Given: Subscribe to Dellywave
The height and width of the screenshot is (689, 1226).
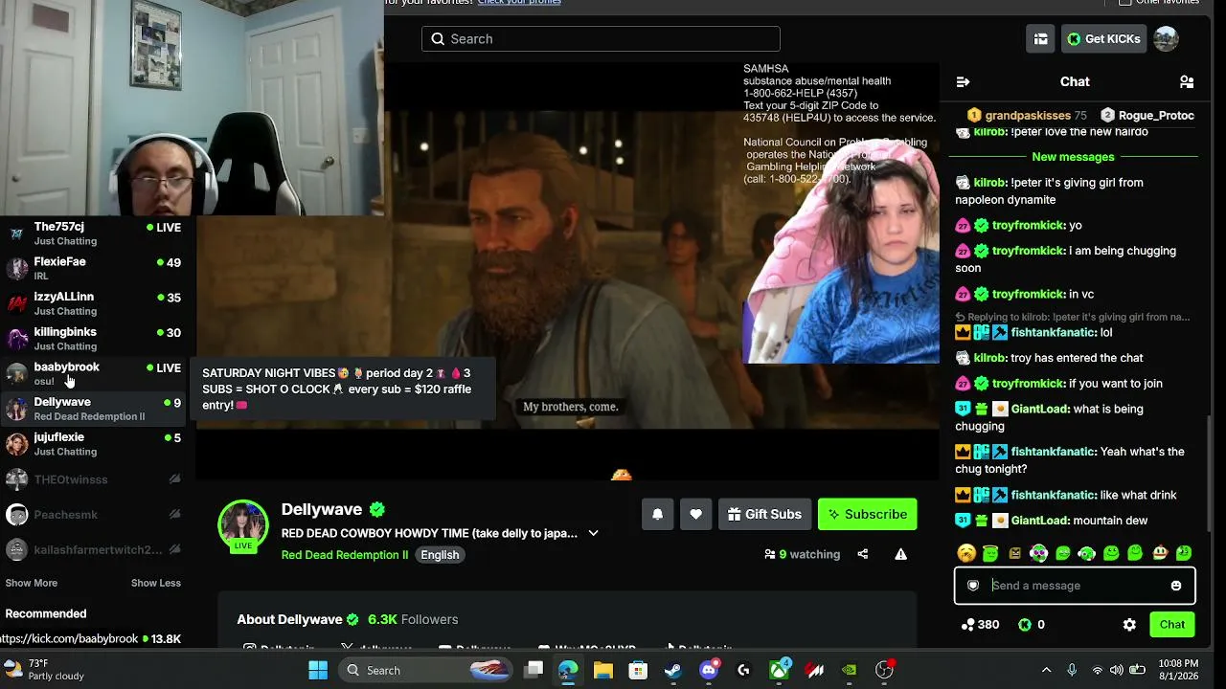Looking at the screenshot, I should (x=868, y=514).
